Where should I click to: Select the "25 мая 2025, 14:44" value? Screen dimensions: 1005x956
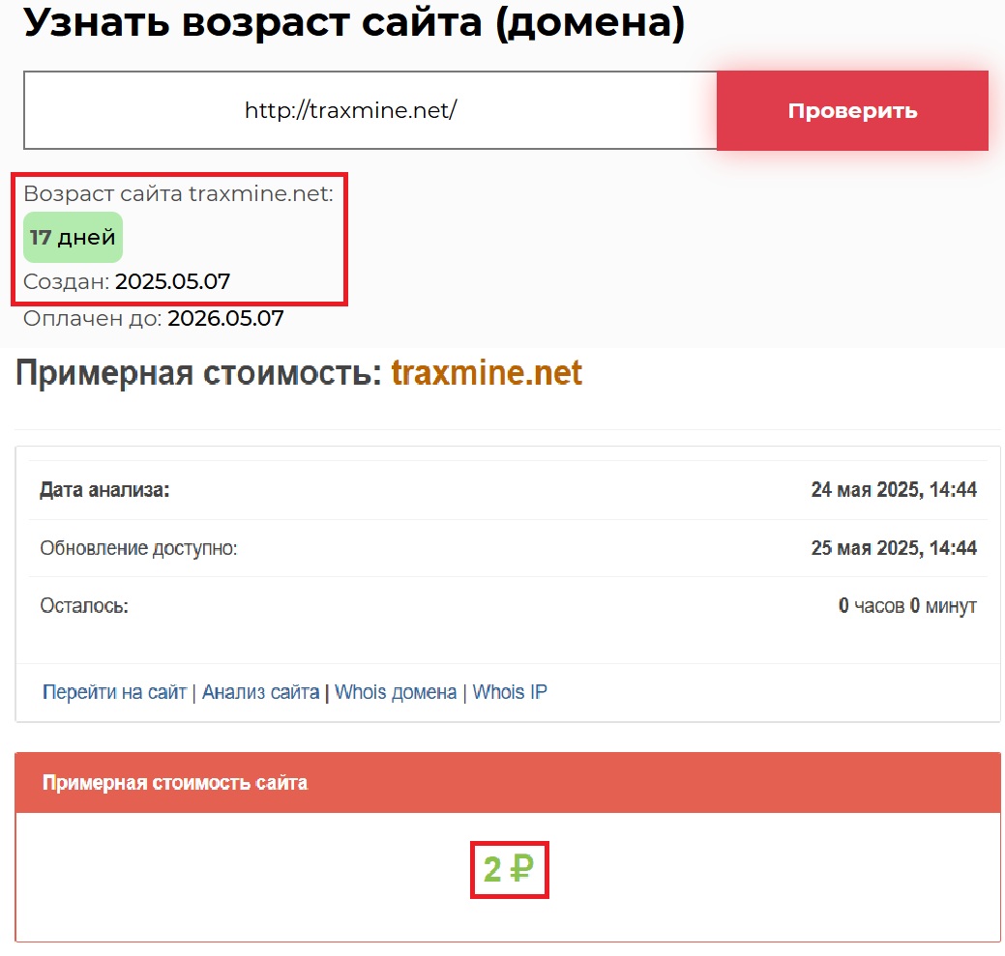pos(893,548)
